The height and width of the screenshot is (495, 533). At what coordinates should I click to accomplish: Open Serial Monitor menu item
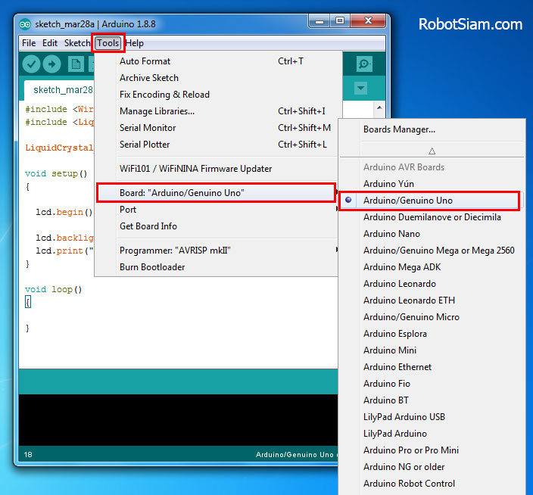(217, 128)
